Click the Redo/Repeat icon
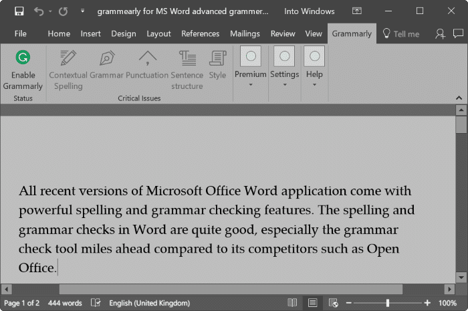This screenshot has height=311, width=468. 63,11
